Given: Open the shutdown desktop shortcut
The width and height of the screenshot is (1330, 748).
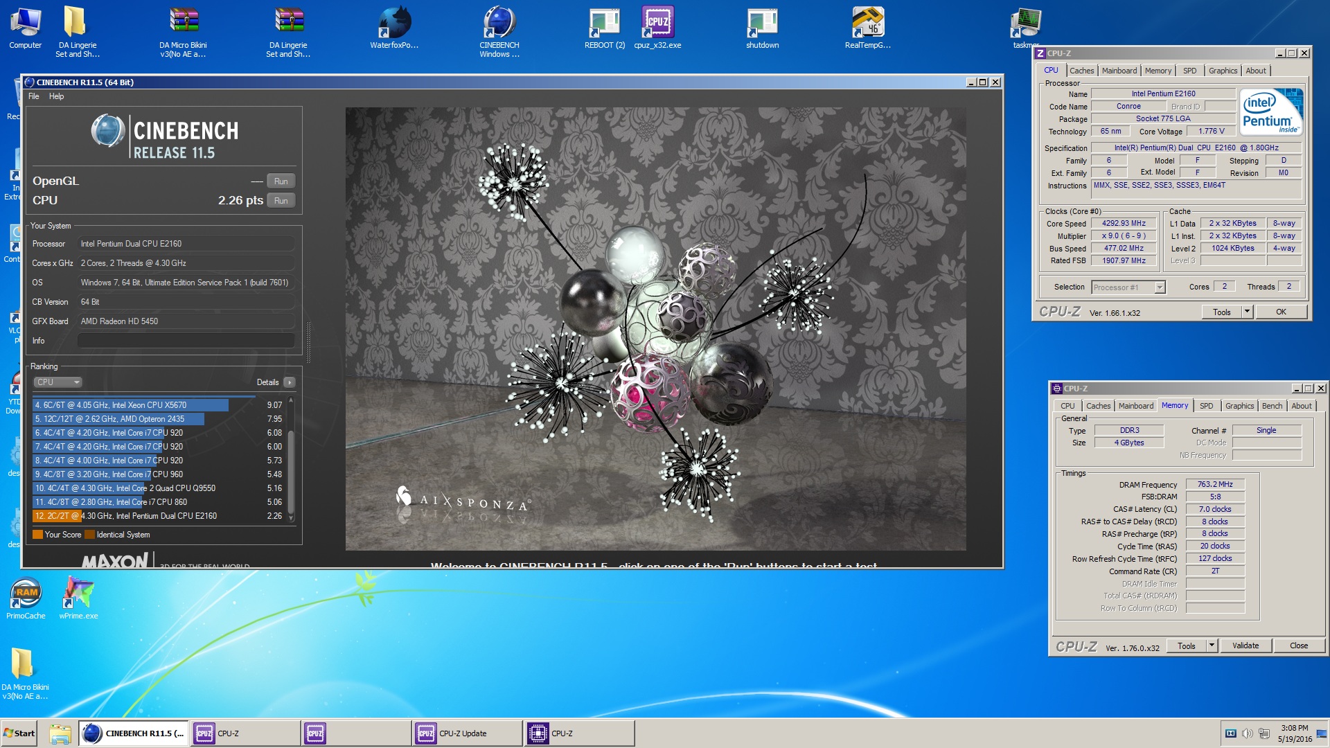Looking at the screenshot, I should pyautogui.click(x=762, y=28).
